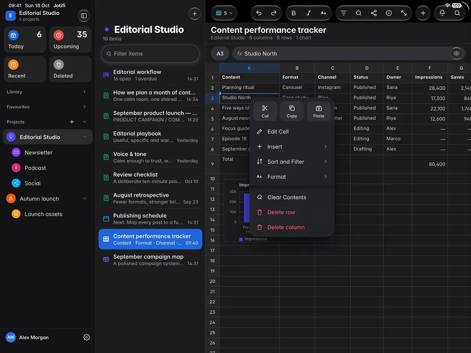The width and height of the screenshot is (471, 353).
Task: Click the toolbar plus add button
Action: 423,13
